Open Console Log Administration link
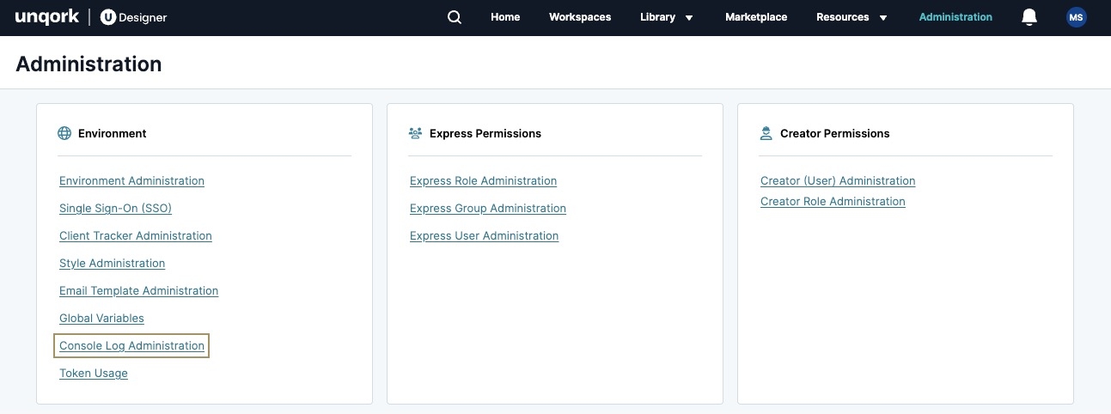This screenshot has height=414, width=1111. [x=131, y=346]
